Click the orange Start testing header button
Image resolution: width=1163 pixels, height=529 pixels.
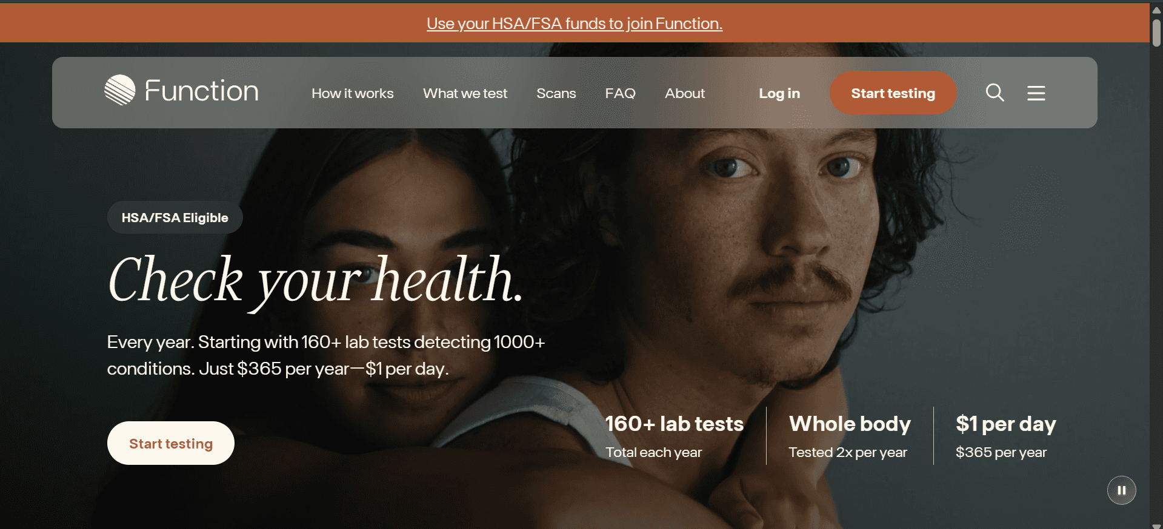click(893, 93)
